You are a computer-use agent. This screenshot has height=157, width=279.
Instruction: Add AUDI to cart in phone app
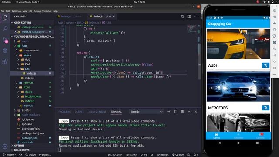pos(265,65)
